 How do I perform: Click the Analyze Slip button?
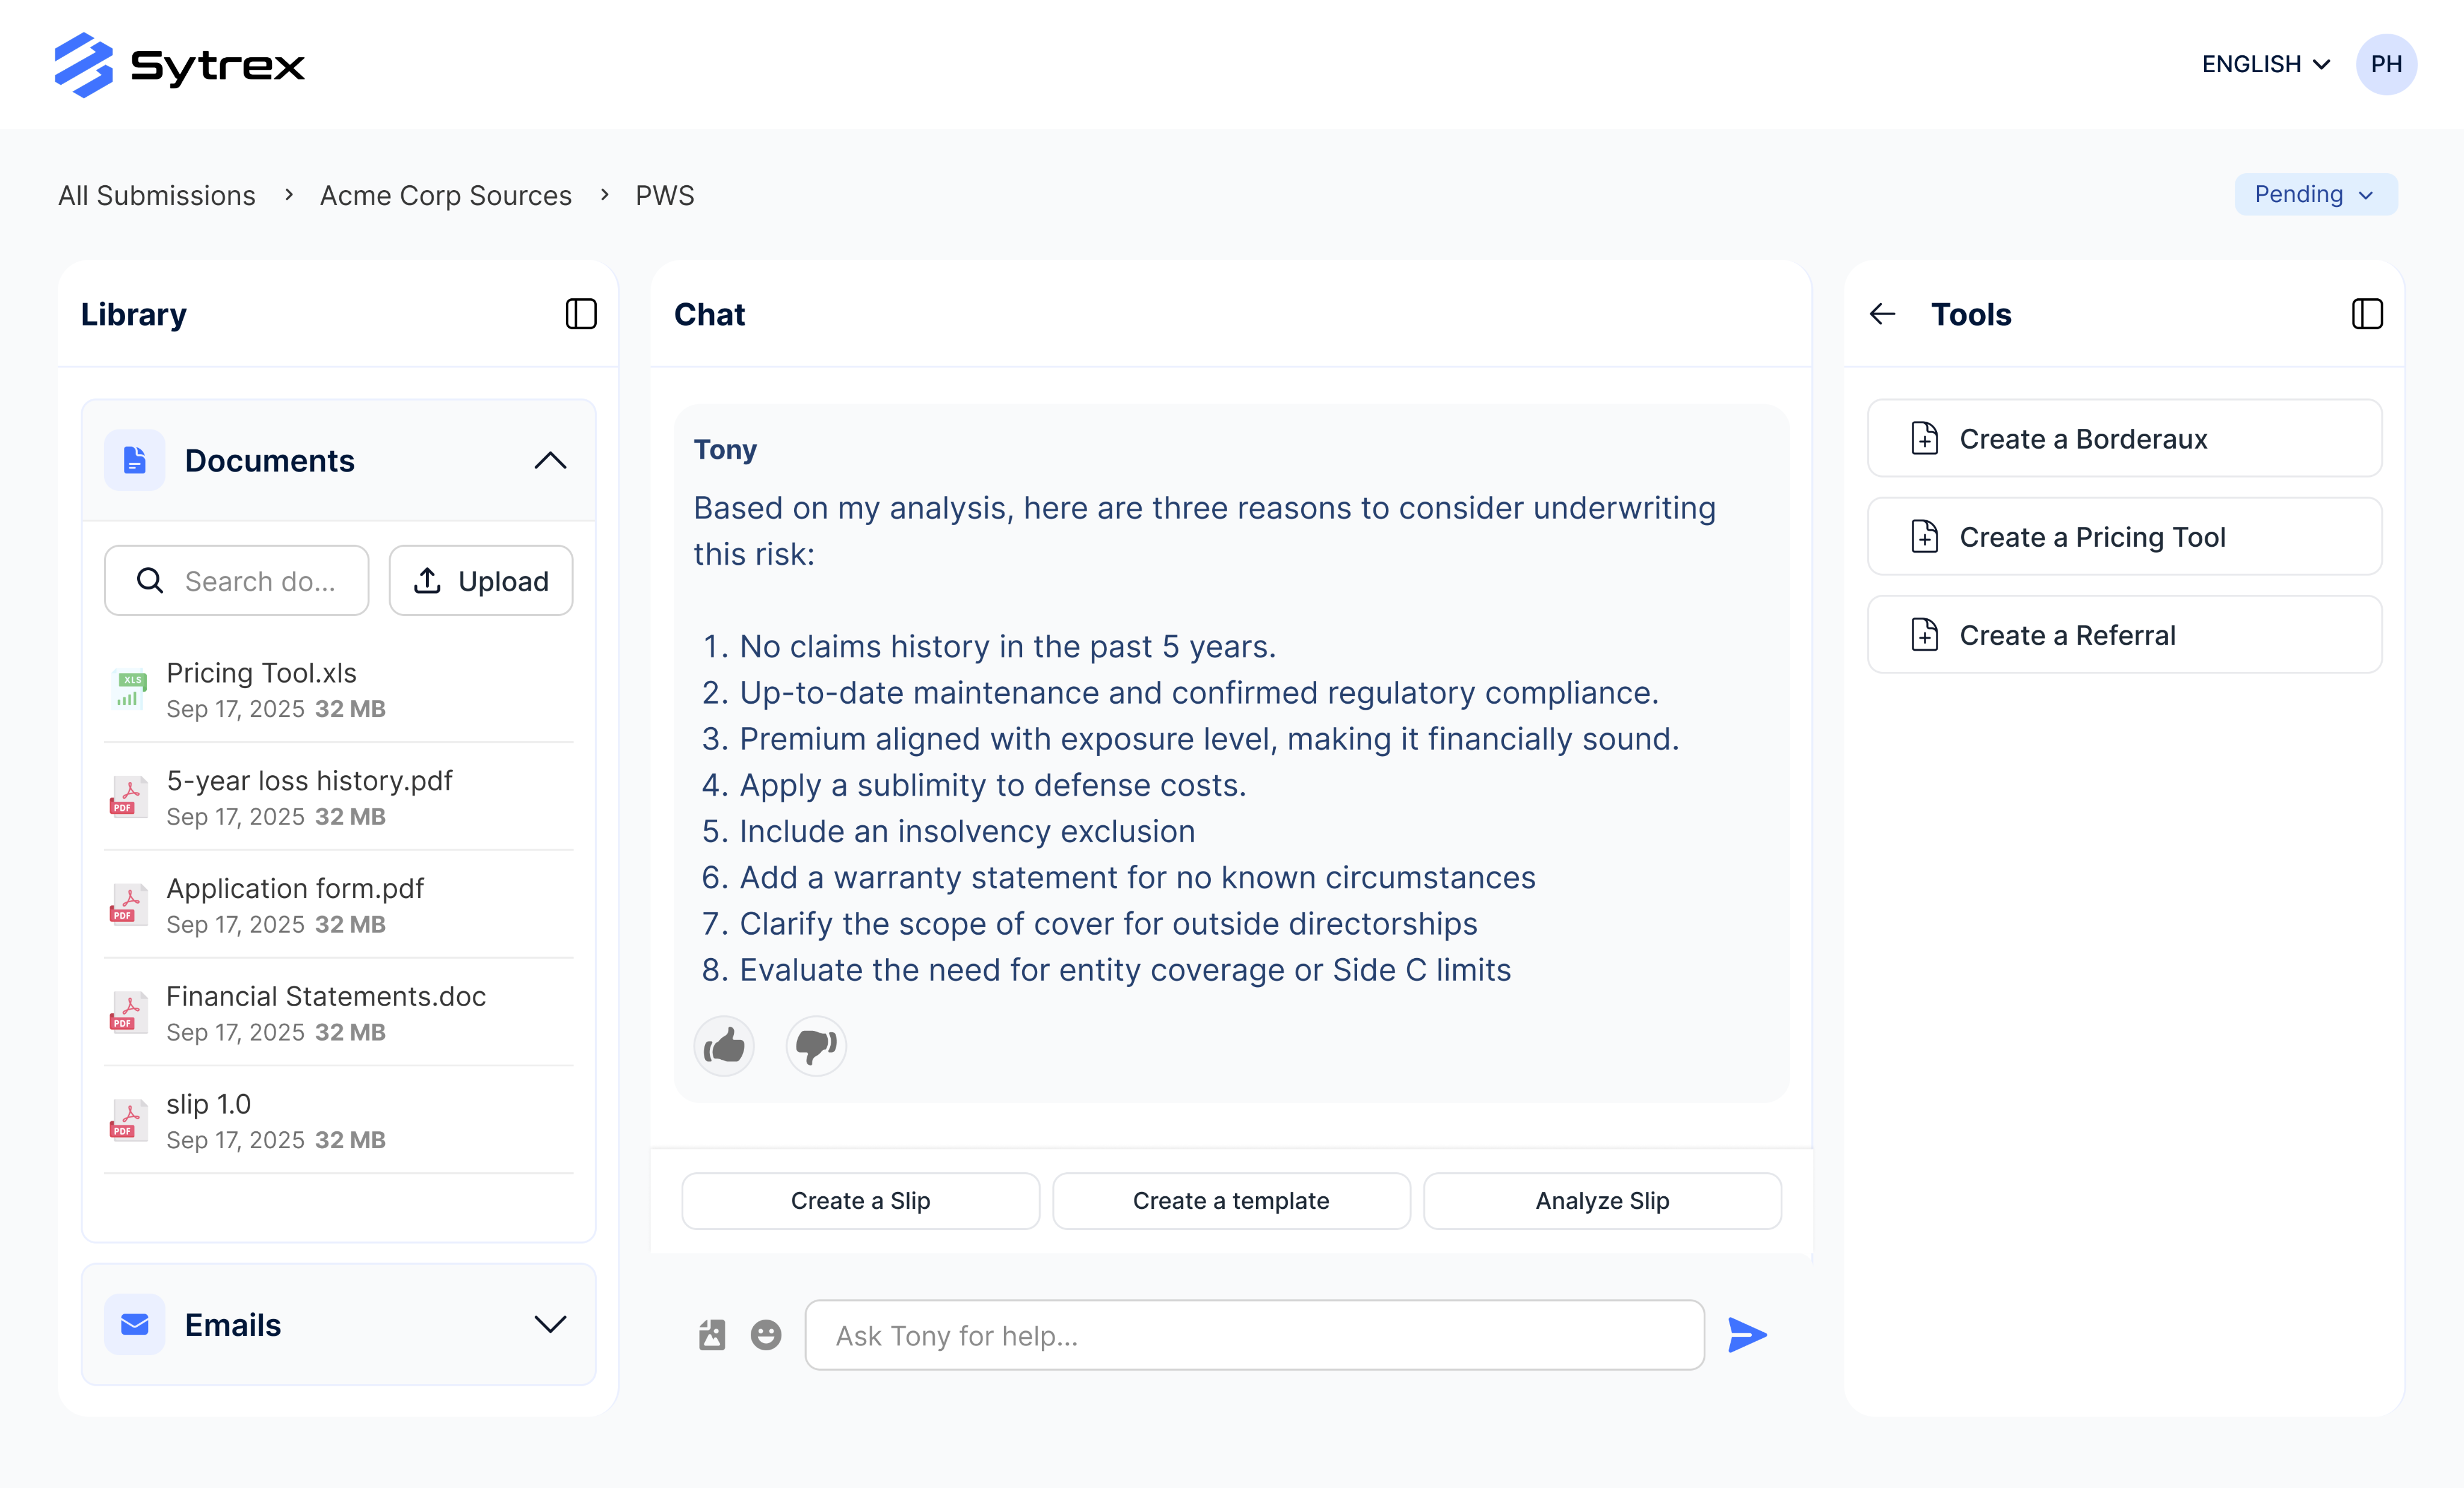[x=1602, y=1201]
